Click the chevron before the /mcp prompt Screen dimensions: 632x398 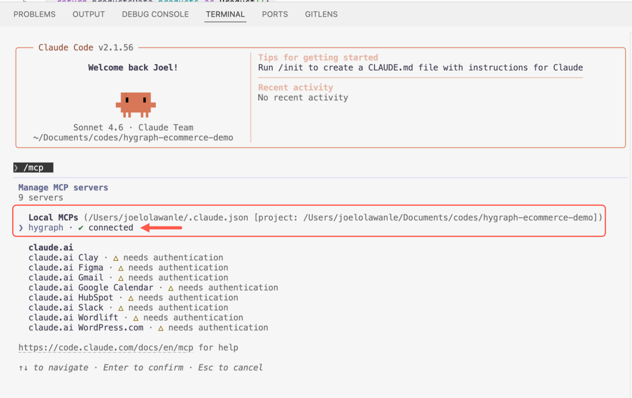17,168
